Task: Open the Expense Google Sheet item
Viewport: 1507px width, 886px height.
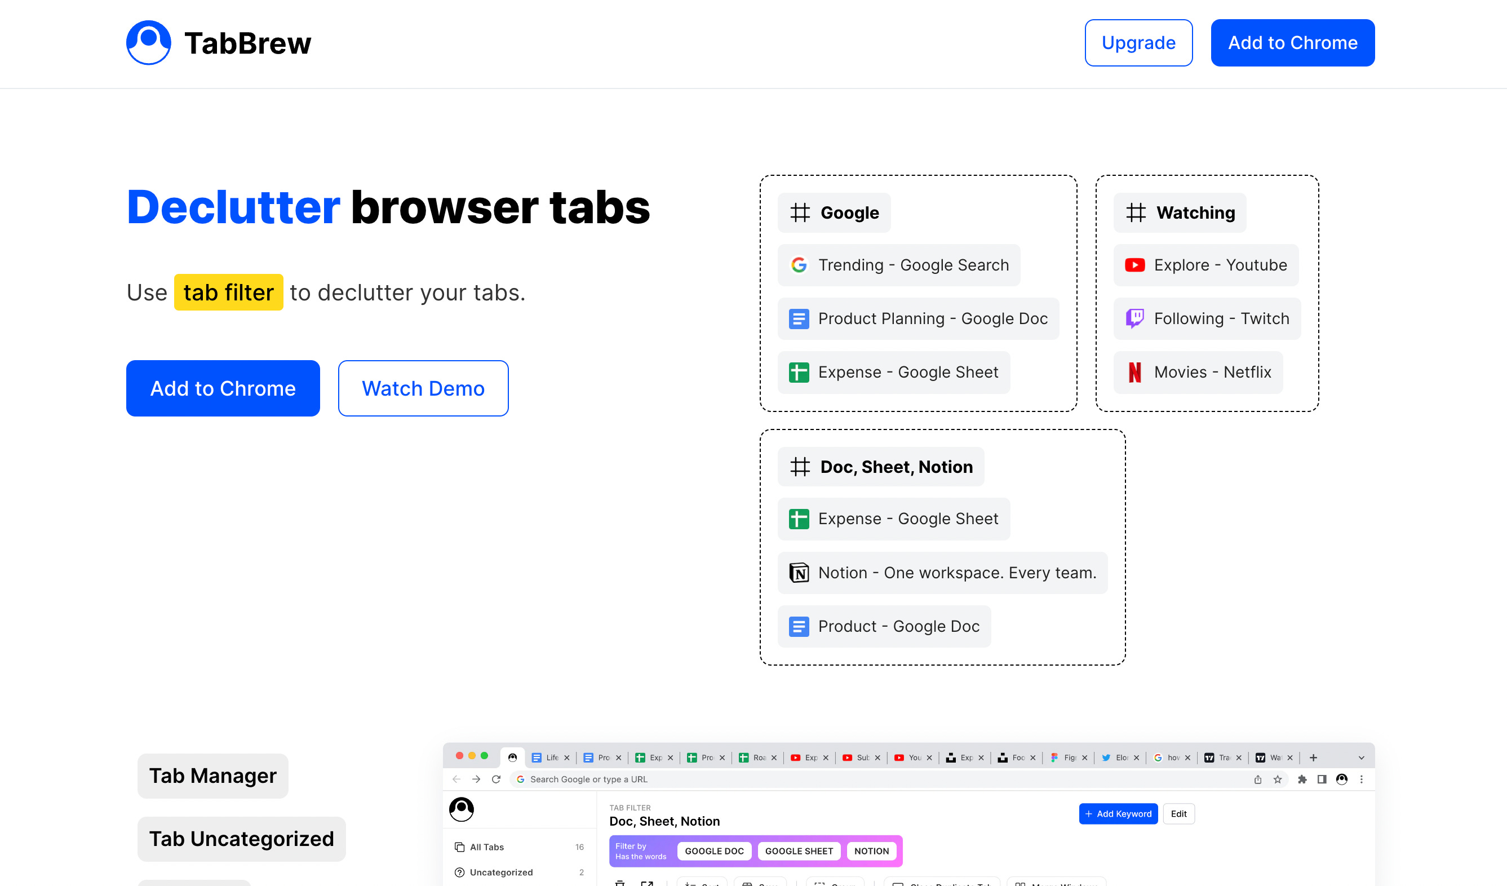Action: (893, 372)
